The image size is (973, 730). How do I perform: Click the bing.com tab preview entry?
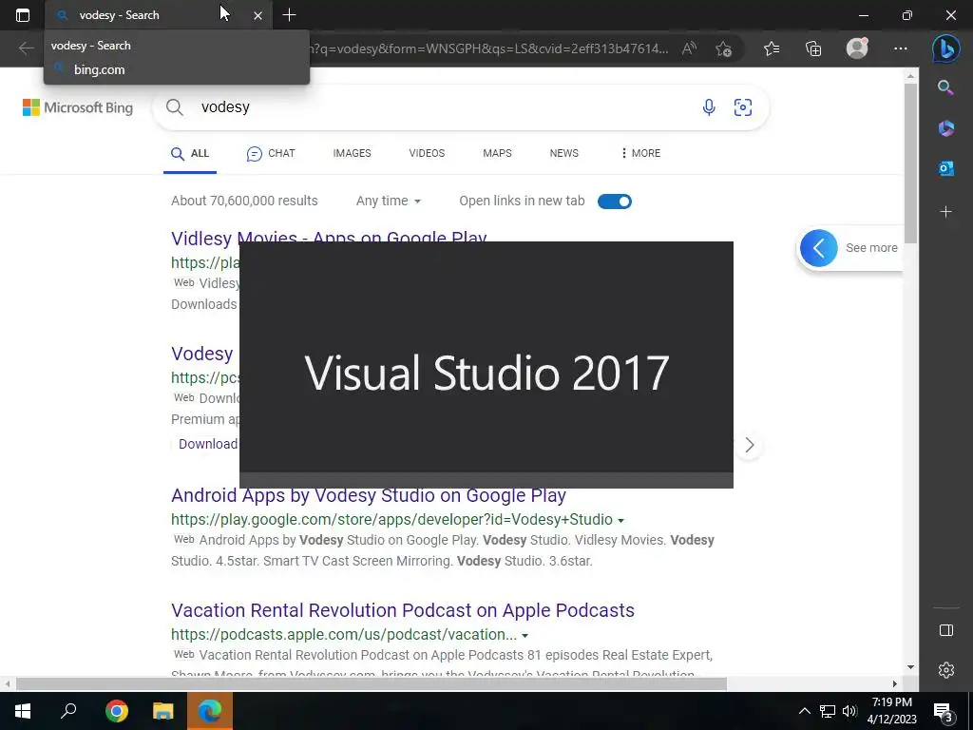click(x=99, y=69)
